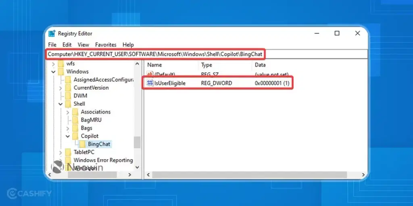Select the Bags key label
The height and width of the screenshot is (206, 413).
click(x=86, y=128)
